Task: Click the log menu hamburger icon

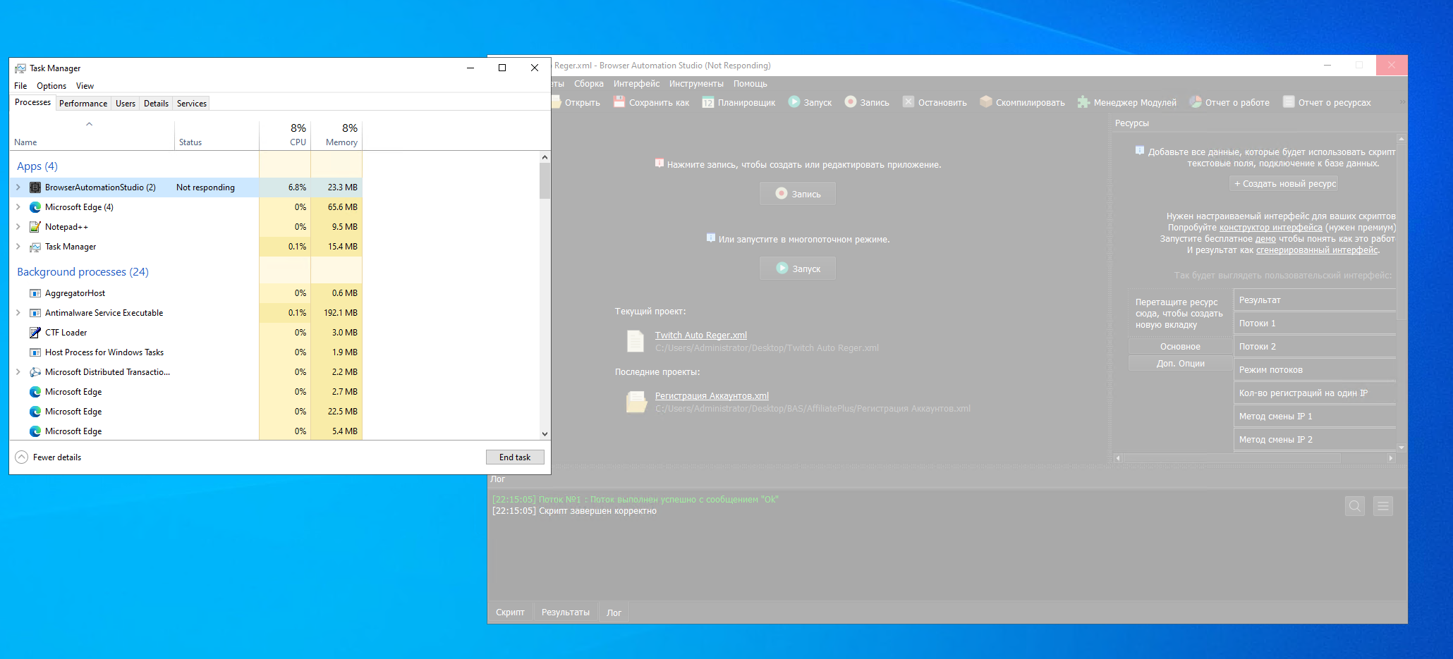Action: coord(1382,506)
